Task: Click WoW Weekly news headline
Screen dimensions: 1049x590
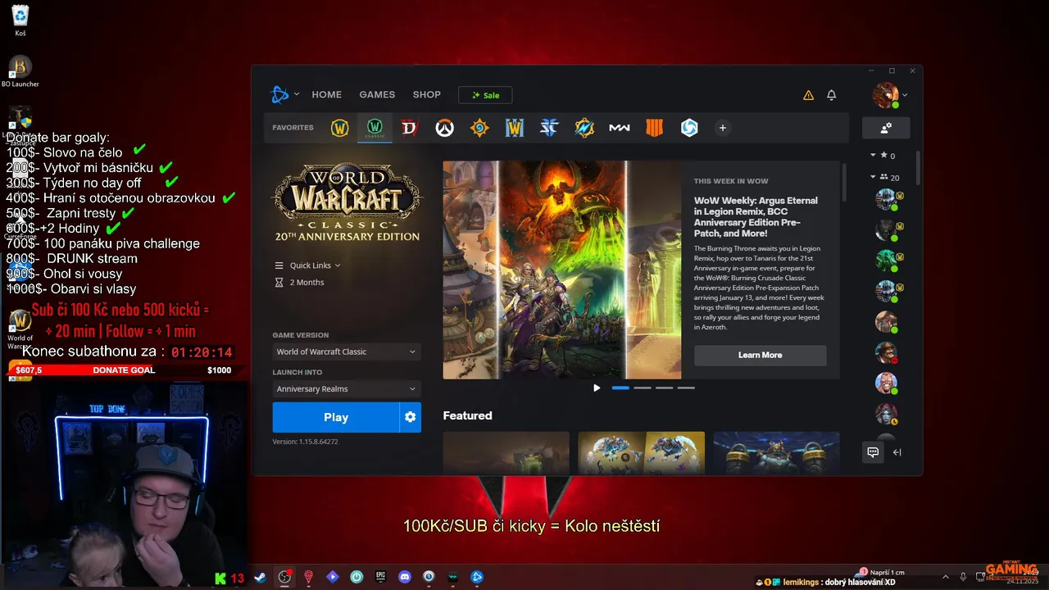Action: pos(756,216)
